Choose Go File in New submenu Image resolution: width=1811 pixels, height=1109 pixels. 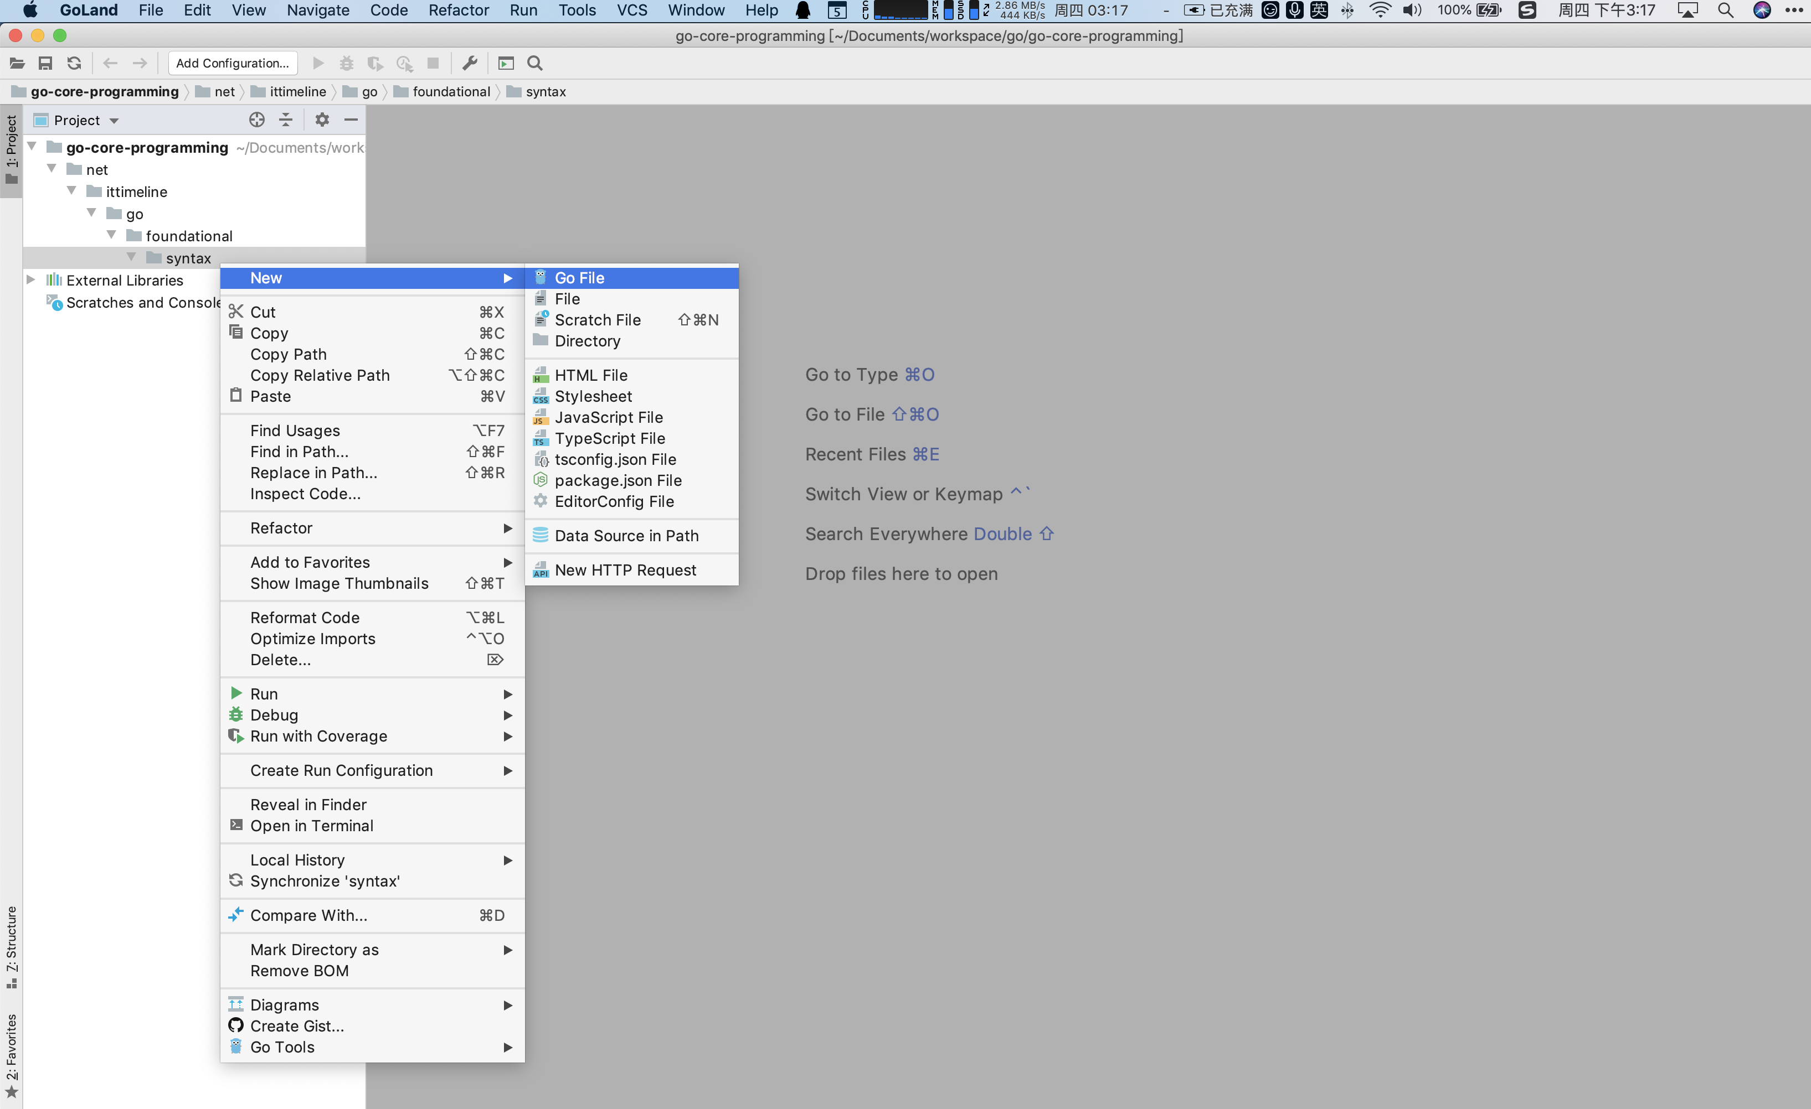(631, 278)
